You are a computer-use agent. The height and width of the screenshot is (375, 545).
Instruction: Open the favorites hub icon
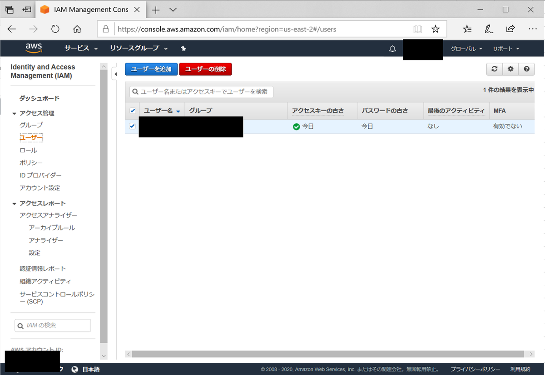(x=467, y=29)
